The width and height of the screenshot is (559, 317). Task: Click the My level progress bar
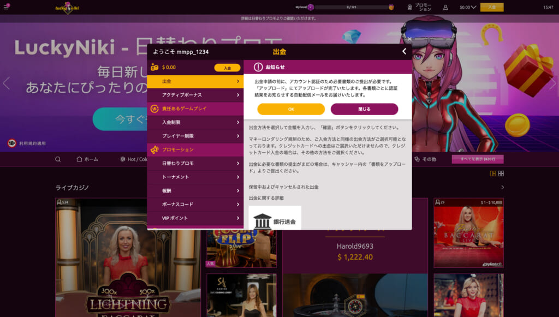pos(352,7)
